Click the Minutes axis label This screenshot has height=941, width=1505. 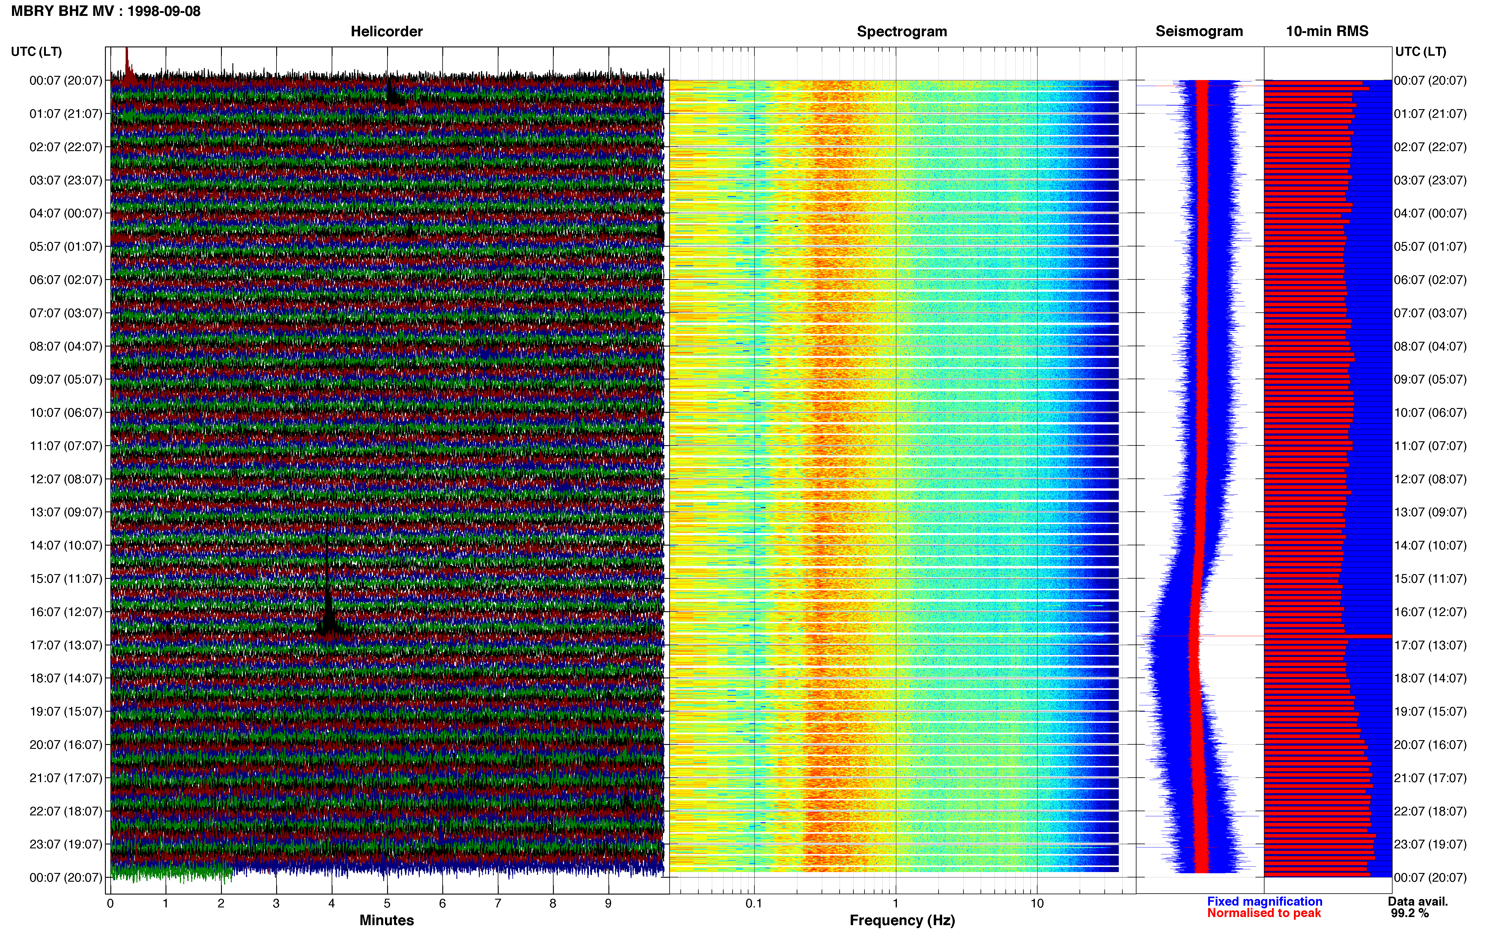point(387,920)
